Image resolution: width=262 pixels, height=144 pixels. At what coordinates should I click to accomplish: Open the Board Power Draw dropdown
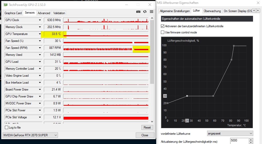(x=40, y=89)
